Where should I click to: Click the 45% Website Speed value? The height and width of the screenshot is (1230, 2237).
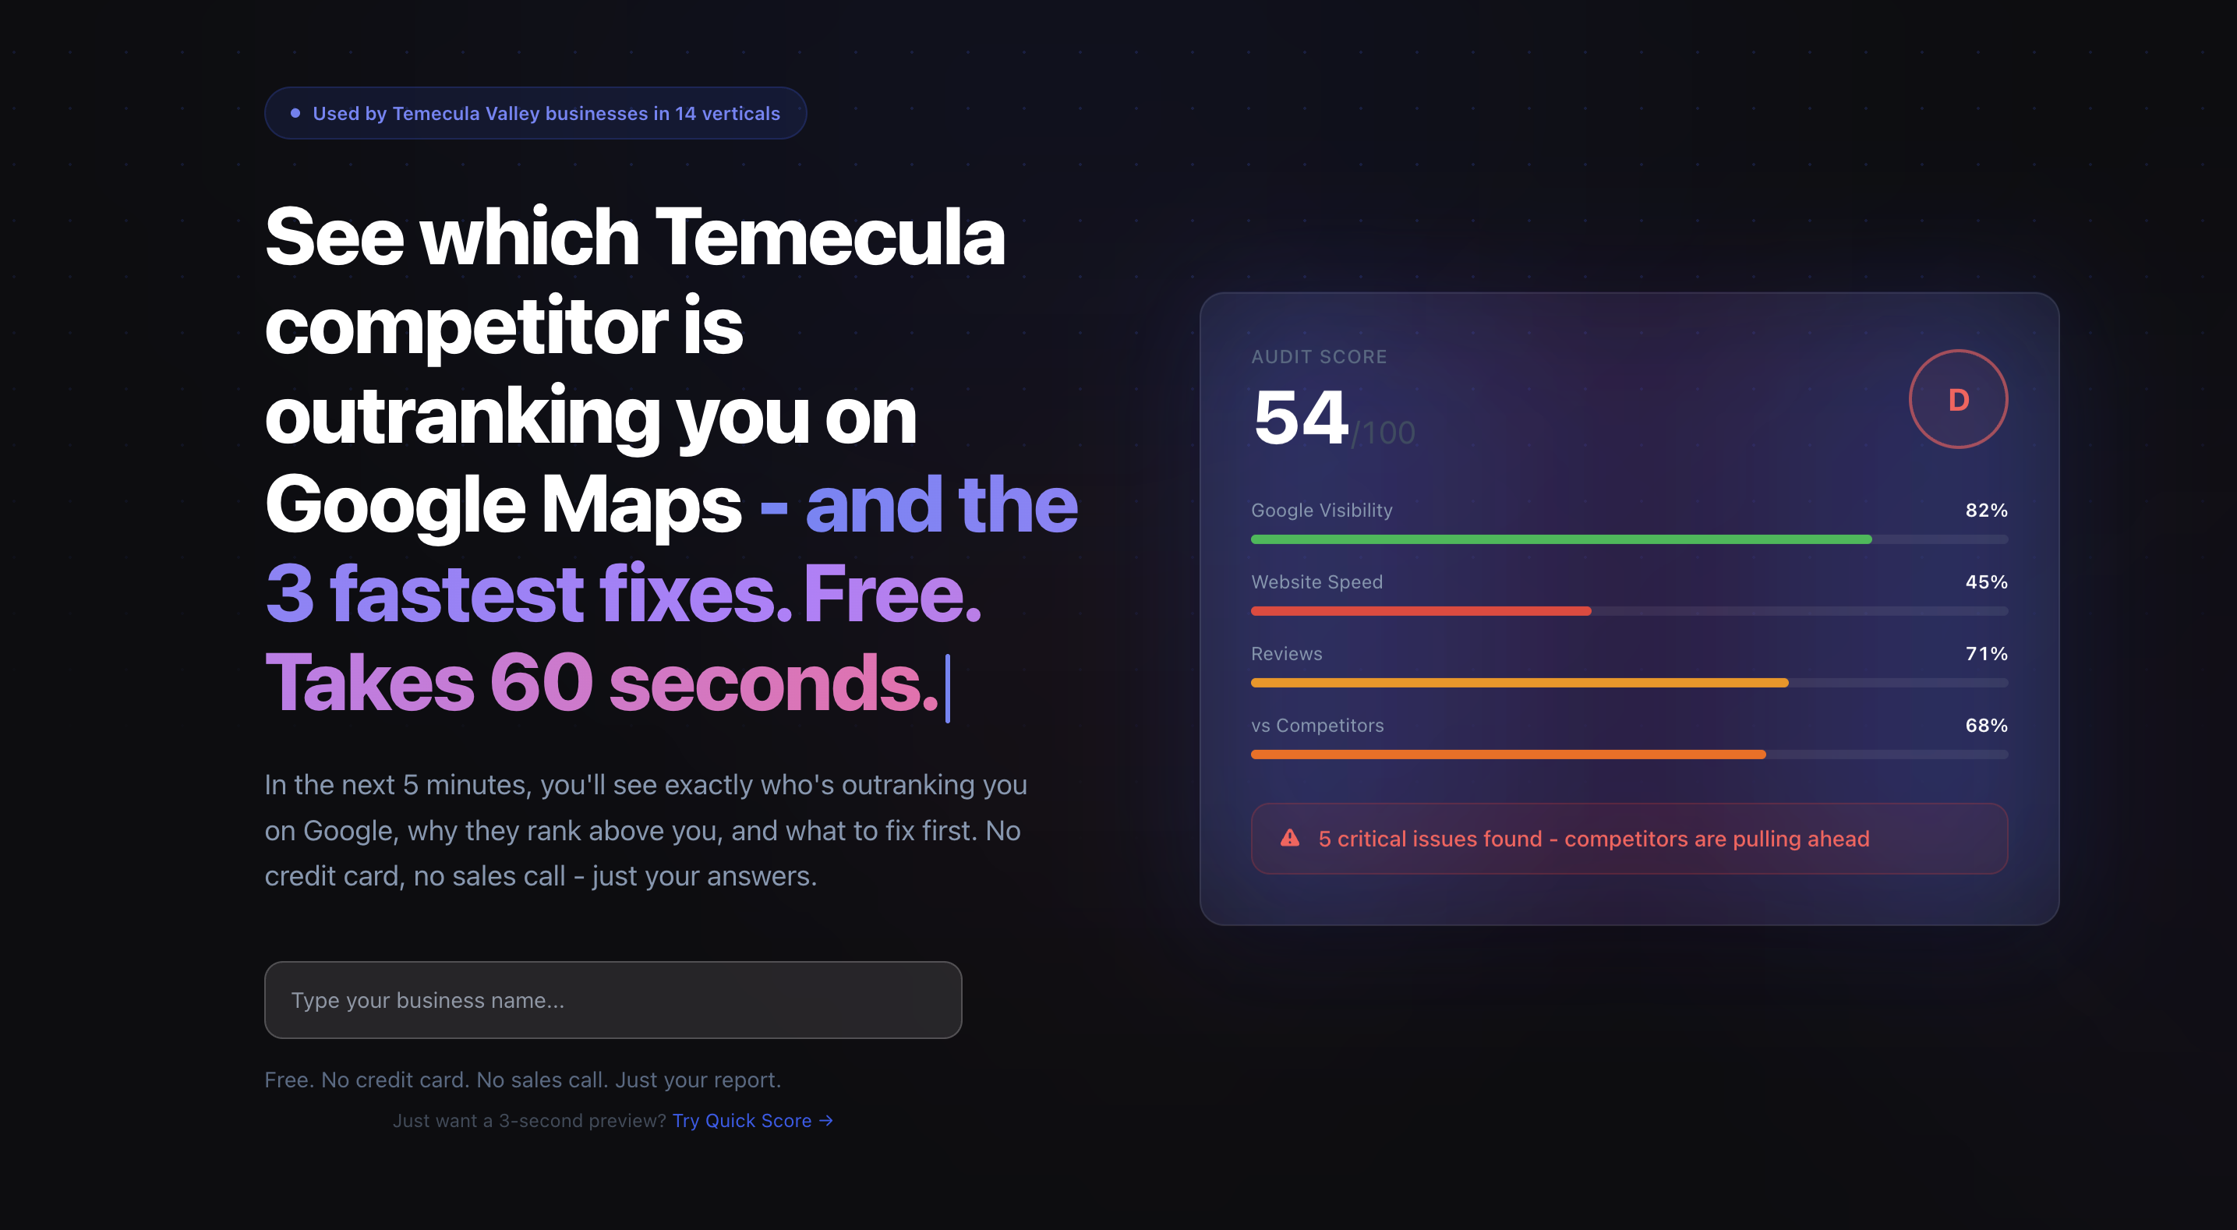[x=1986, y=582]
